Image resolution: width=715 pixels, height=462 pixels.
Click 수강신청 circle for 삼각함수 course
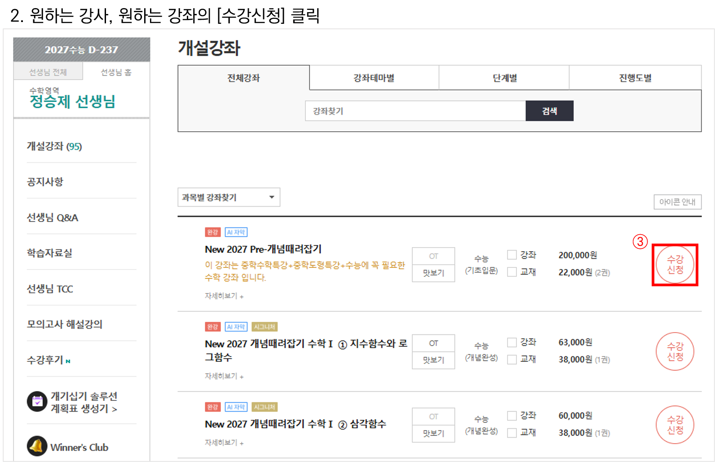[675, 425]
